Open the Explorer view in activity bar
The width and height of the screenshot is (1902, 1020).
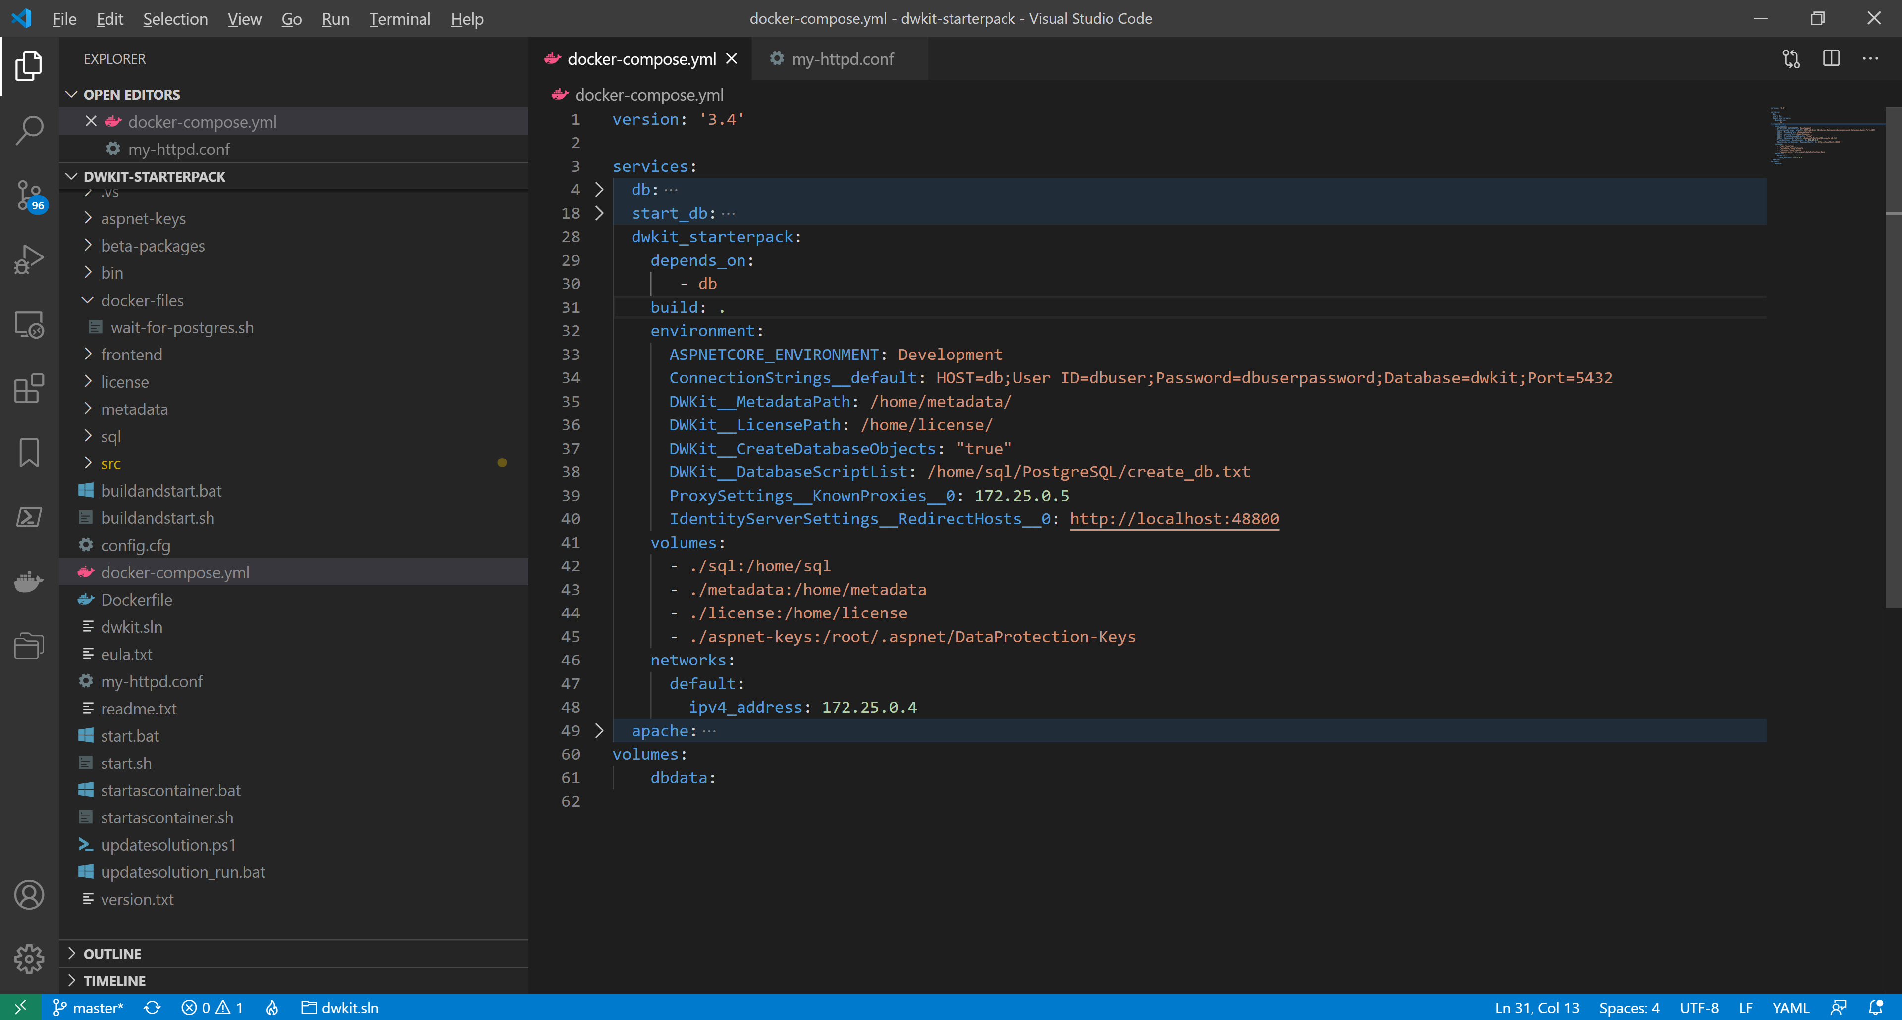[29, 66]
